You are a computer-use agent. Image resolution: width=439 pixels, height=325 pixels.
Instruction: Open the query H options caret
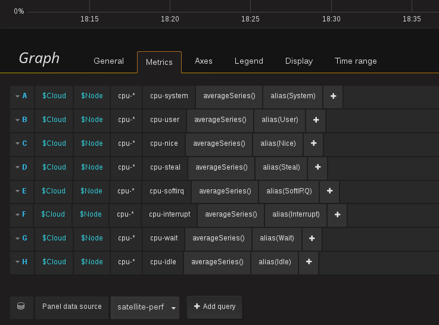[17, 262]
